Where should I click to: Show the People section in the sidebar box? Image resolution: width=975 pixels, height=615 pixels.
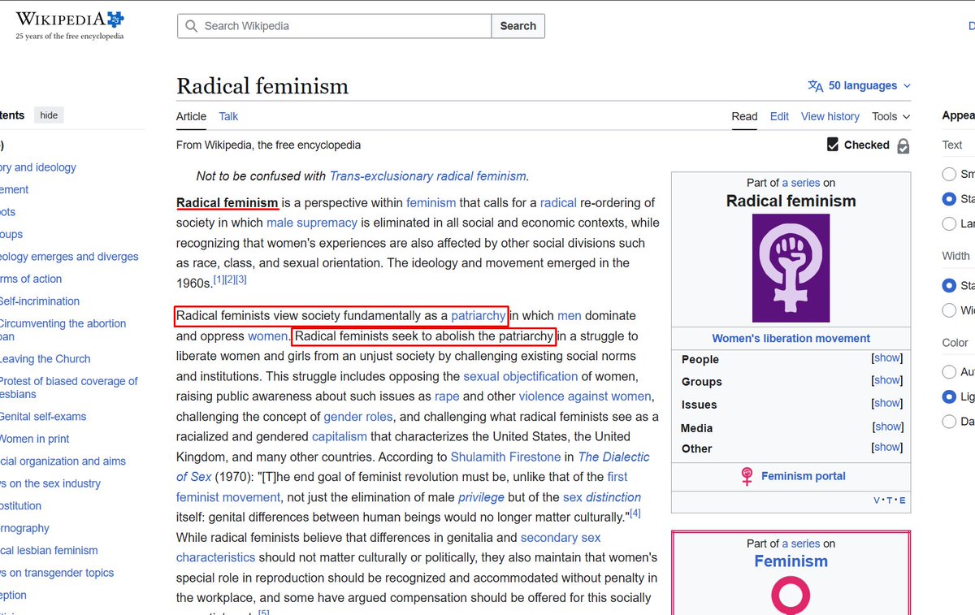tap(886, 357)
